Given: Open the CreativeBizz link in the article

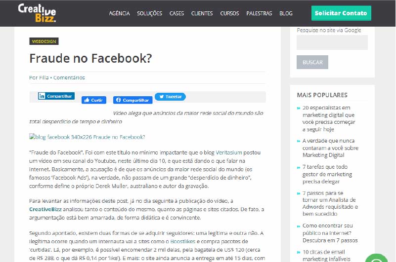Looking at the screenshot, I should (45, 209).
